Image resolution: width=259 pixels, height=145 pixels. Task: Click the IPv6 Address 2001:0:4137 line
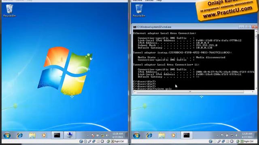tap(196, 72)
